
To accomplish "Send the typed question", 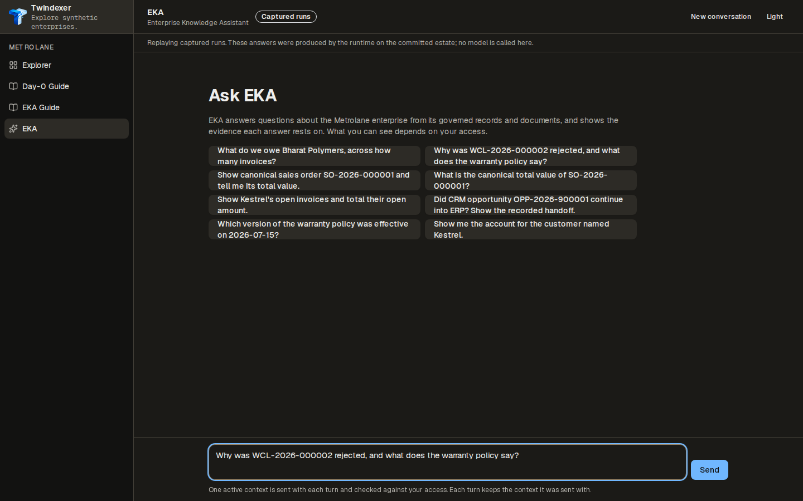I will click(x=709, y=470).
